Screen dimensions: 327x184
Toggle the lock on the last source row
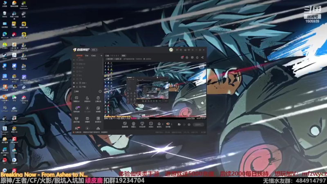click(x=77, y=87)
